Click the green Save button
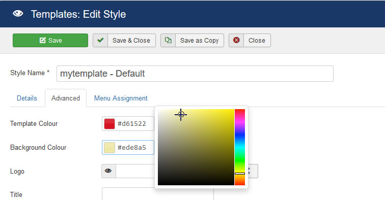 point(50,41)
